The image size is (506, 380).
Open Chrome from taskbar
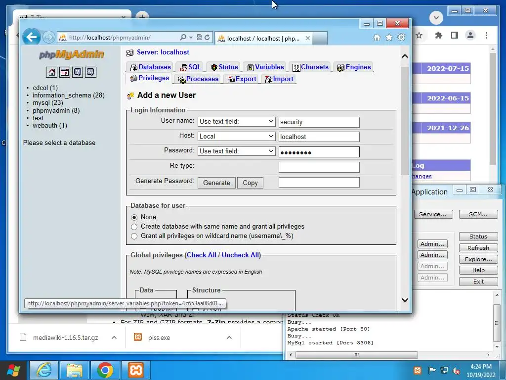(105, 370)
